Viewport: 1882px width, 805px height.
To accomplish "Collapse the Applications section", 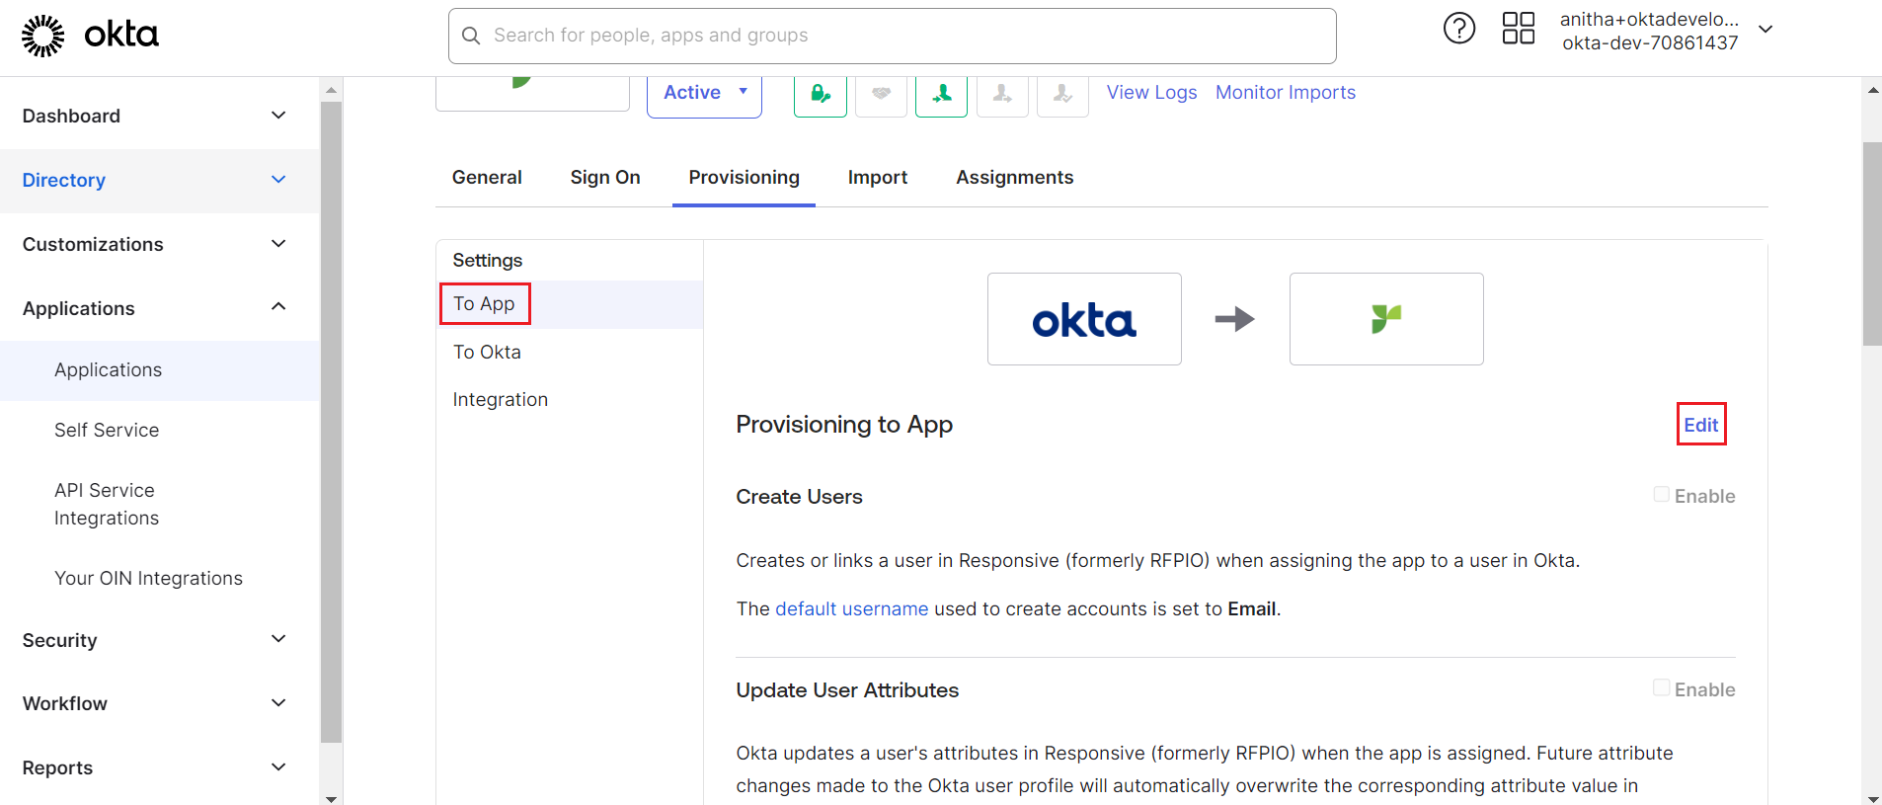I will [x=160, y=308].
